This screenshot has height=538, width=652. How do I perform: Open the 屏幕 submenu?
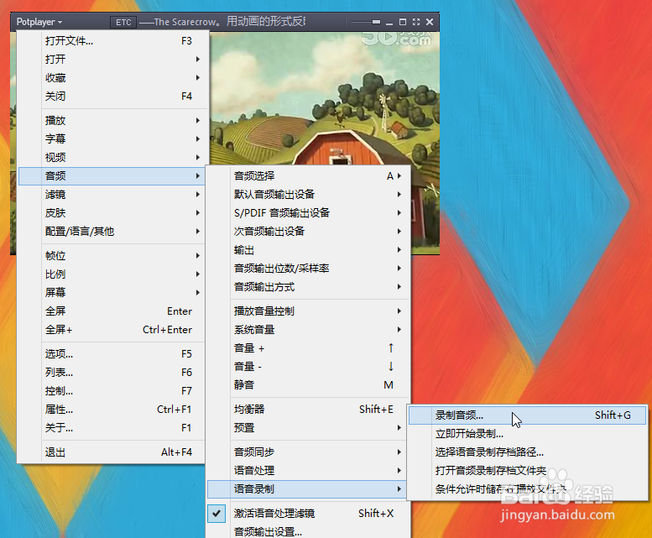click(x=112, y=292)
